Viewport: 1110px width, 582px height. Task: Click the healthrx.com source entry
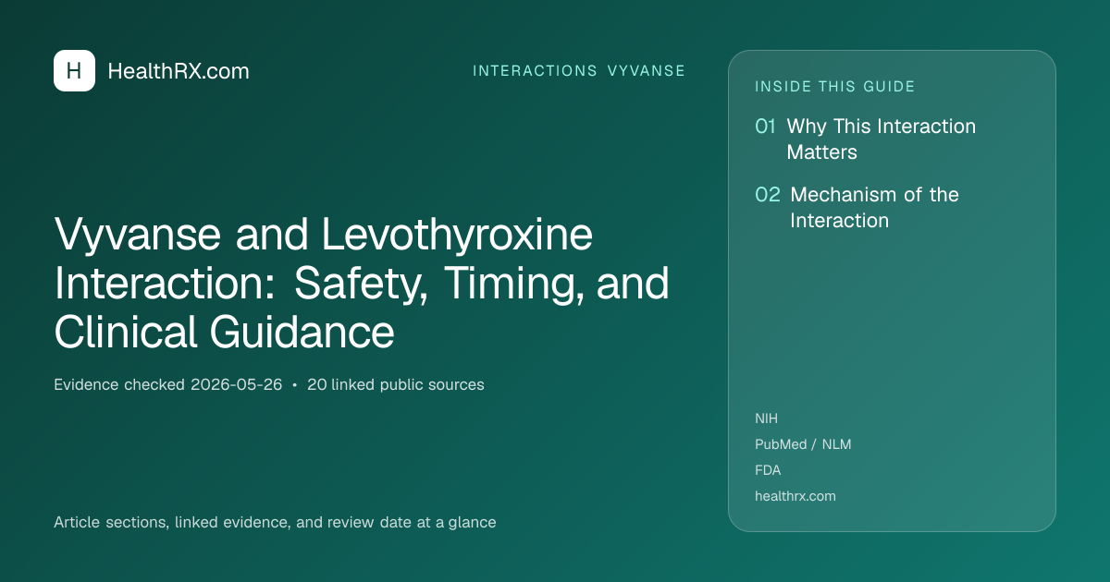click(795, 496)
